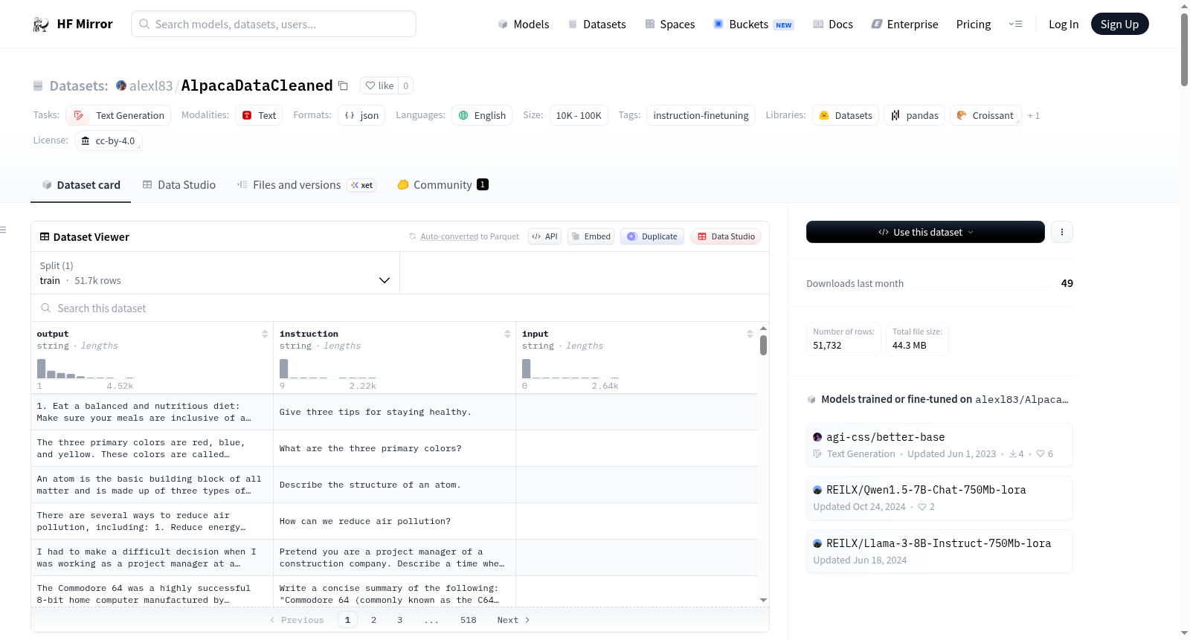Visit the Pricing page
The image size is (1190, 640).
tap(974, 25)
